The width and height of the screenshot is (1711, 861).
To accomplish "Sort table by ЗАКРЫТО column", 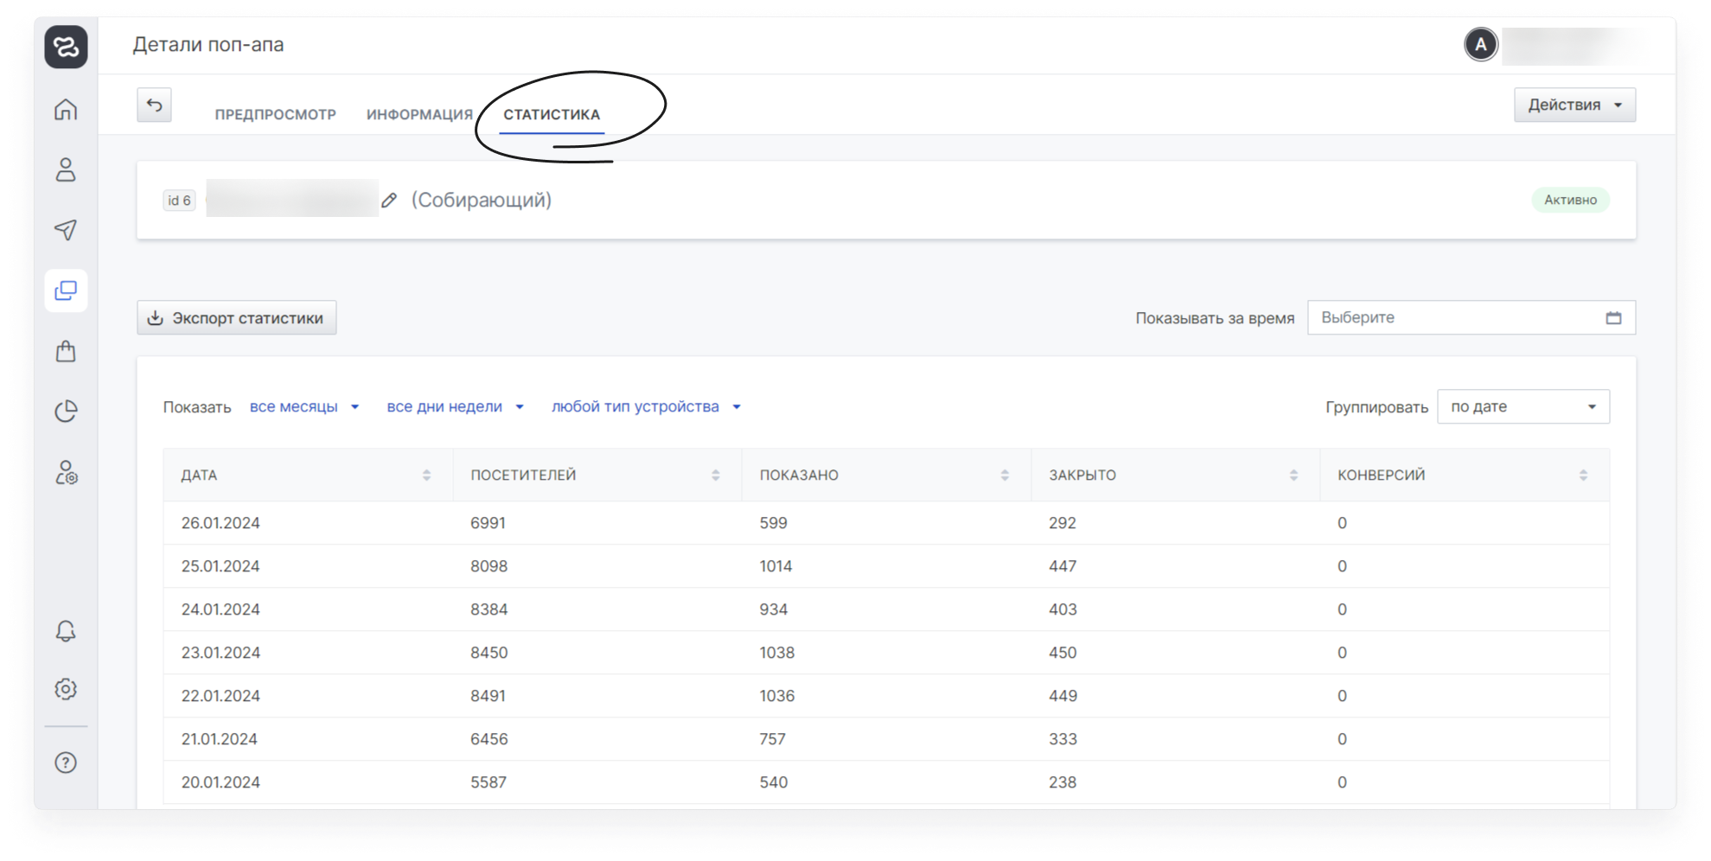I will click(1293, 475).
